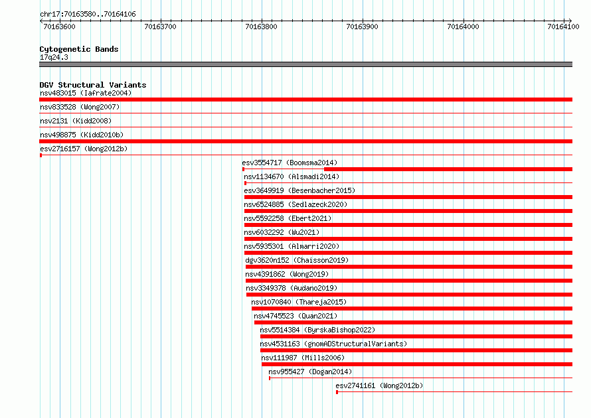Select nsv4531163 (gnomADStructuralVariants) label
This screenshot has width=591, height=418.
pos(333,344)
